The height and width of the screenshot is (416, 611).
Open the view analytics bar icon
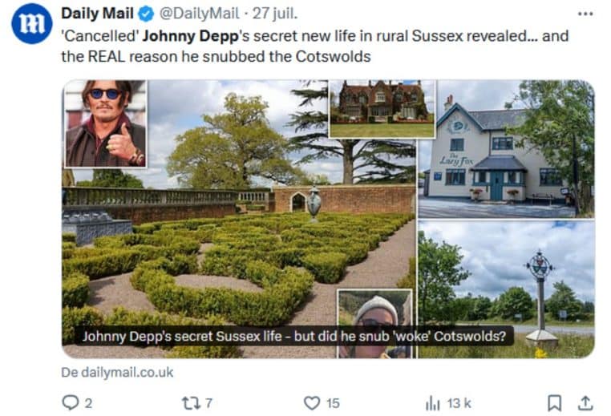(x=432, y=402)
